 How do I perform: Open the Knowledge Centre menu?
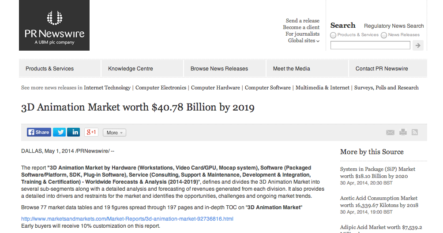pos(131,69)
